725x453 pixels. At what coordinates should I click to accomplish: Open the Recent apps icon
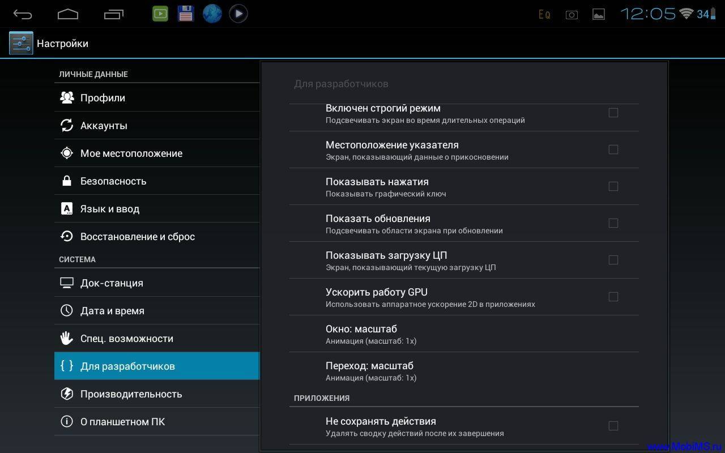coord(114,14)
